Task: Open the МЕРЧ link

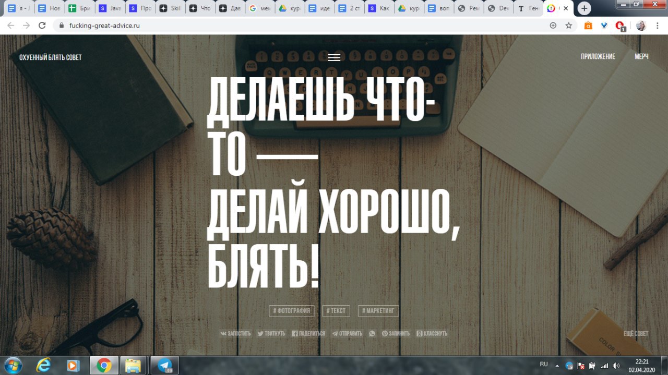Action: [641, 57]
